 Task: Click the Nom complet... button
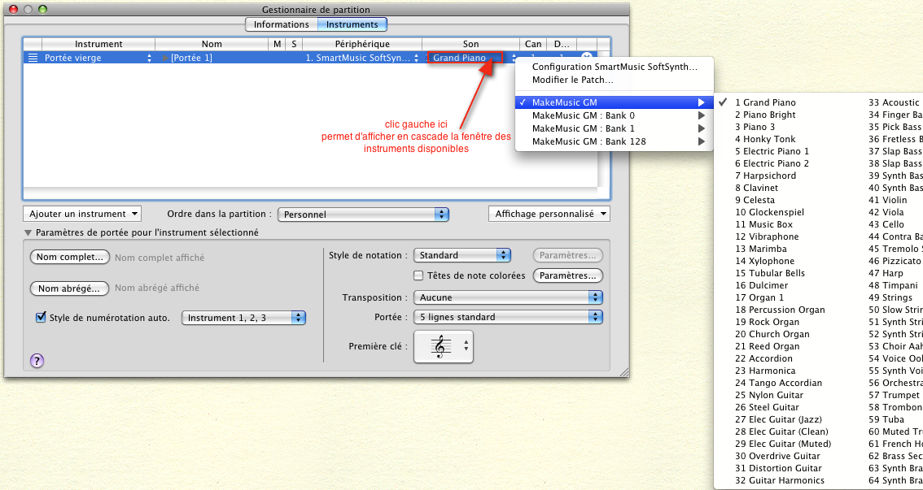[x=69, y=258]
